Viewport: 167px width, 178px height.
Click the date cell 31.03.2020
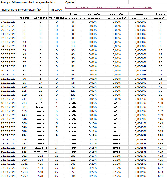tap(8, 156)
